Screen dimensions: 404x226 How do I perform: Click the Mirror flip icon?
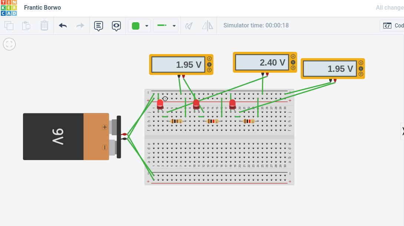[208, 26]
